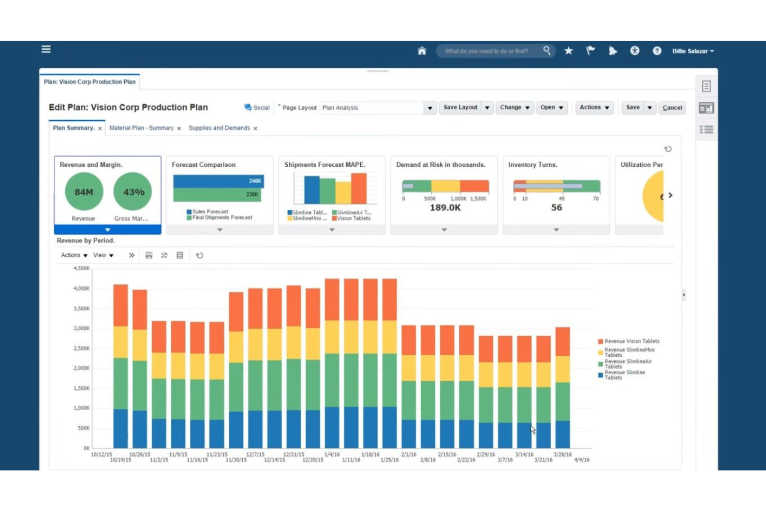Click the 43% Gross Margin circle

[133, 192]
